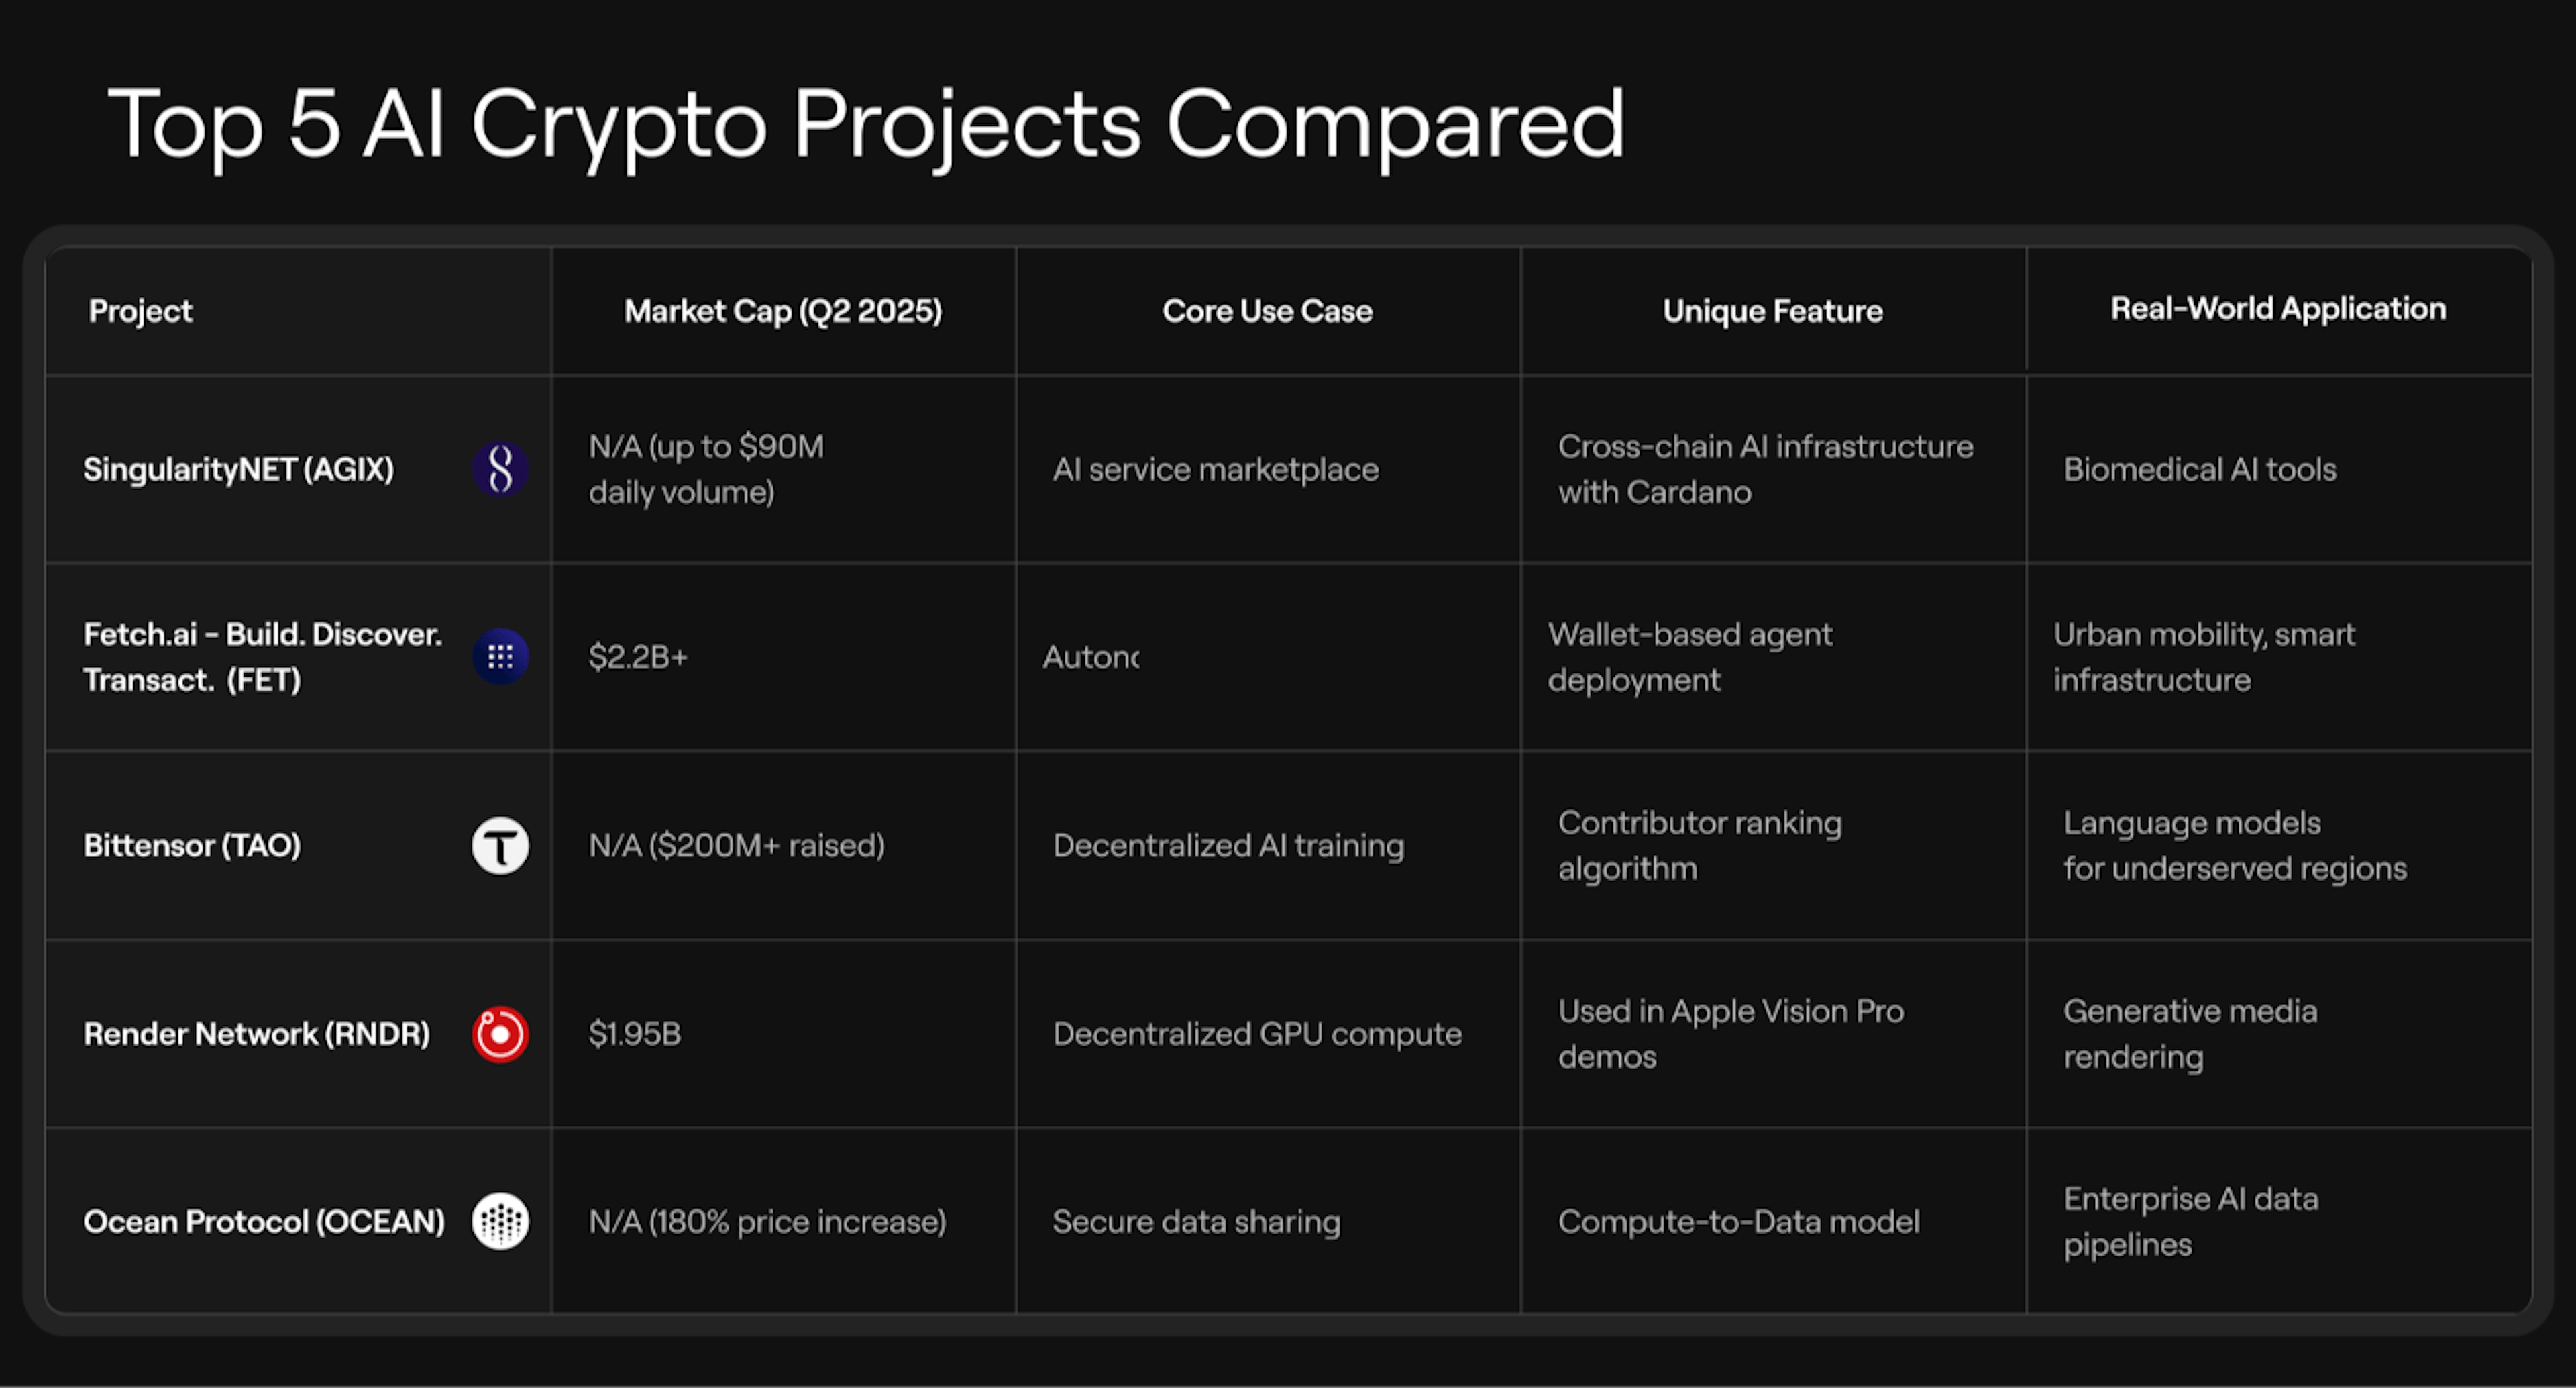Select the Market Cap (Q2 2025) header
Screen dimensions: 2576x1388
(x=783, y=311)
